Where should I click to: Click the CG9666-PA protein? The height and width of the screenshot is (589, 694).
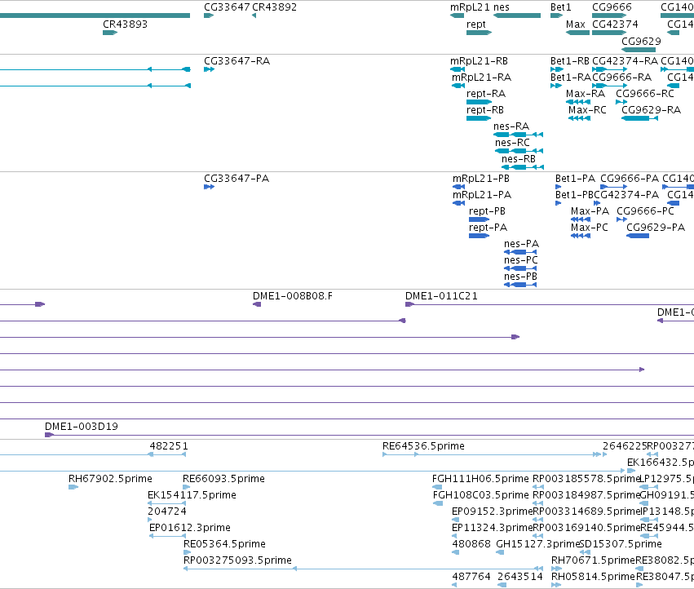point(630,178)
